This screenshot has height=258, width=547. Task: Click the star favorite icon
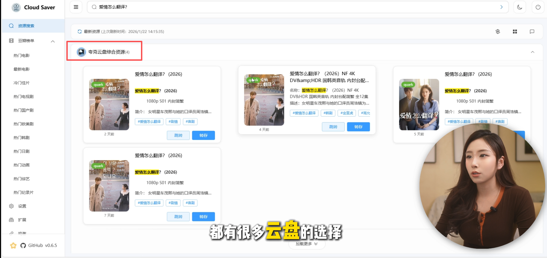coord(13,245)
